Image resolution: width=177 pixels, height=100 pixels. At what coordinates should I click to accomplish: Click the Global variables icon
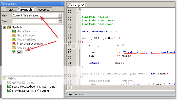pyautogui.click(x=14, y=39)
